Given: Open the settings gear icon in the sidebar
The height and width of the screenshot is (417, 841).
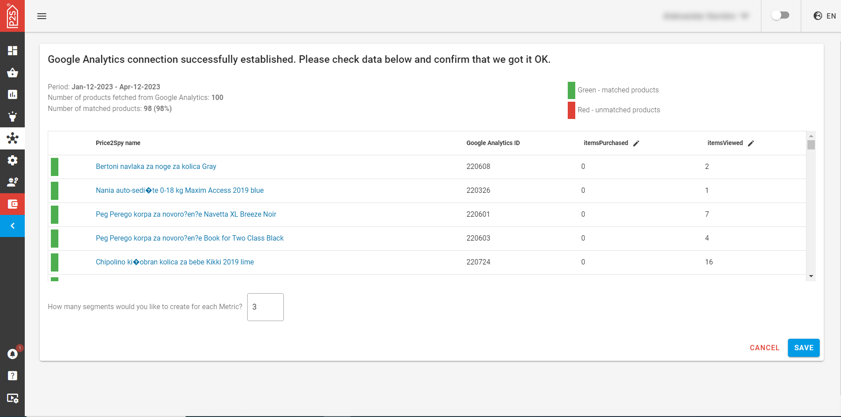Looking at the screenshot, I should [x=12, y=160].
